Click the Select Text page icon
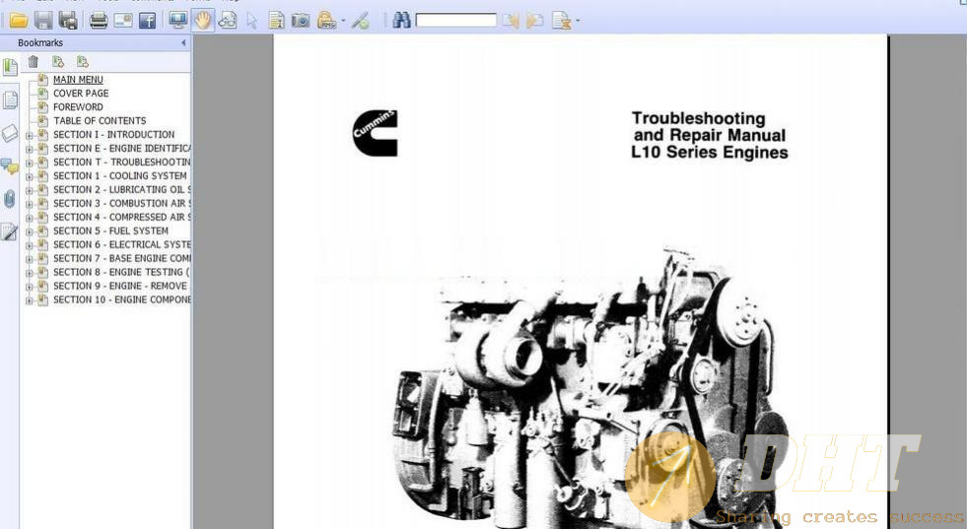The image size is (967, 529). click(x=276, y=21)
